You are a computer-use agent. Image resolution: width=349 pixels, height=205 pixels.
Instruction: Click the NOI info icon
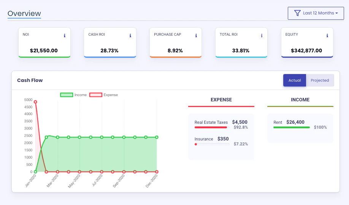tap(65, 36)
